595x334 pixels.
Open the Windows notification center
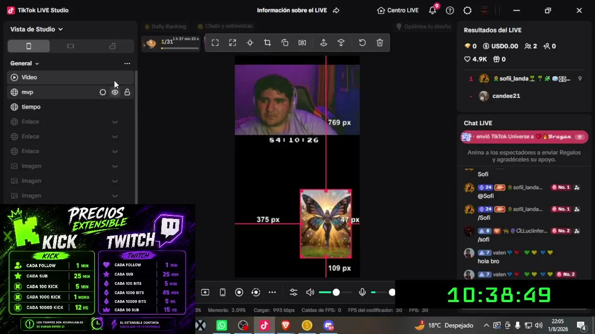pyautogui.click(x=582, y=325)
